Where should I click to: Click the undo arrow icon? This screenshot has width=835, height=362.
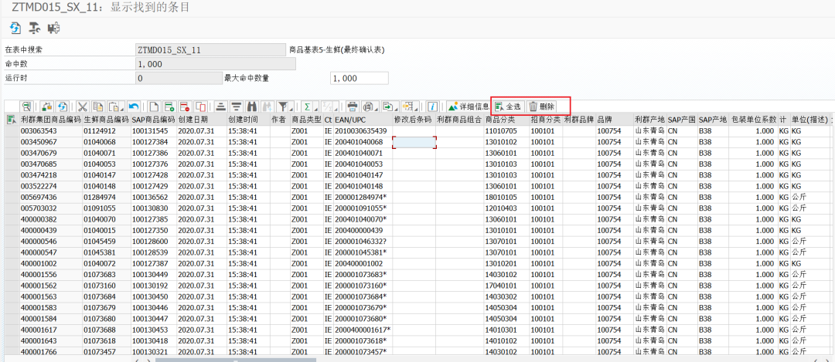tap(134, 107)
